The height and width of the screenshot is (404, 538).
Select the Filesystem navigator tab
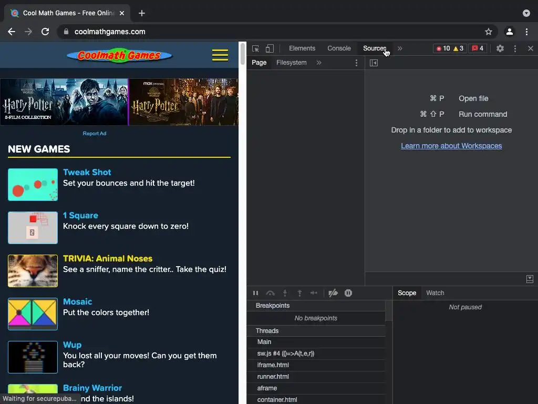tap(291, 63)
